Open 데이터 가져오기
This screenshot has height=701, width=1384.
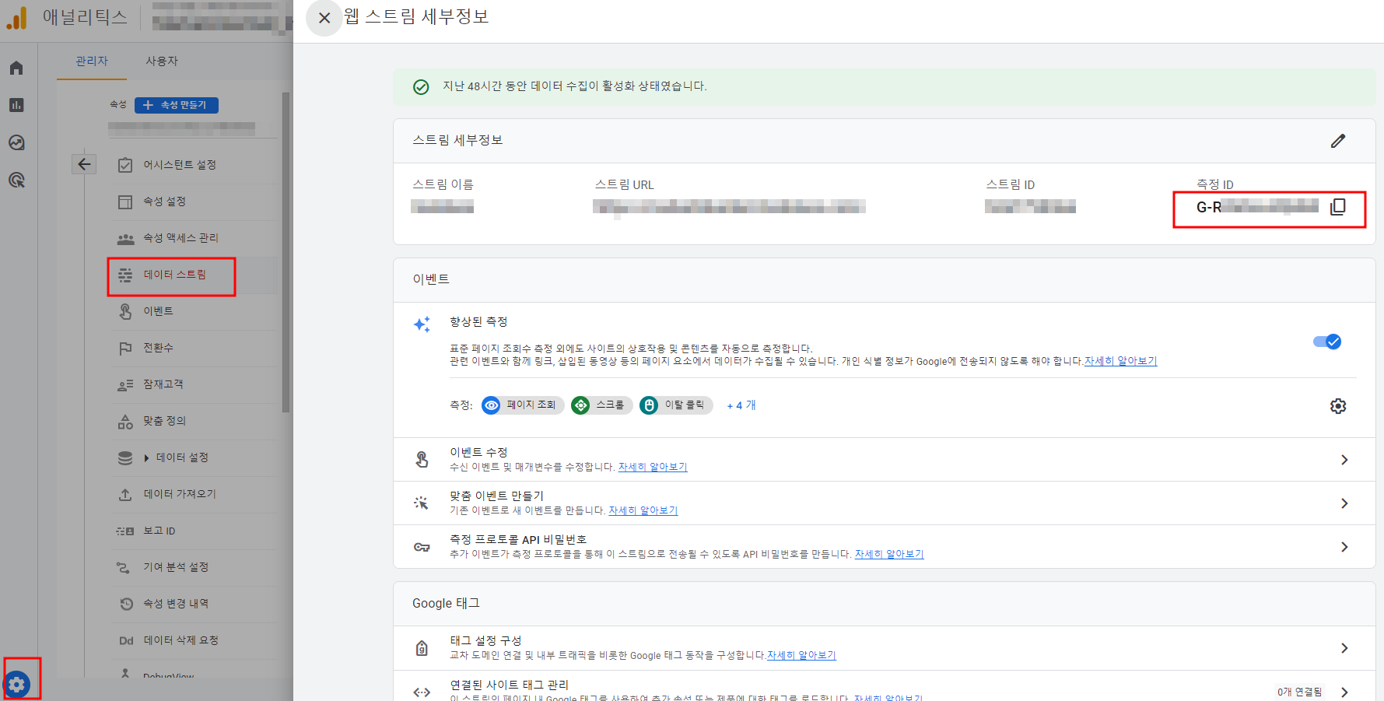pos(194,494)
